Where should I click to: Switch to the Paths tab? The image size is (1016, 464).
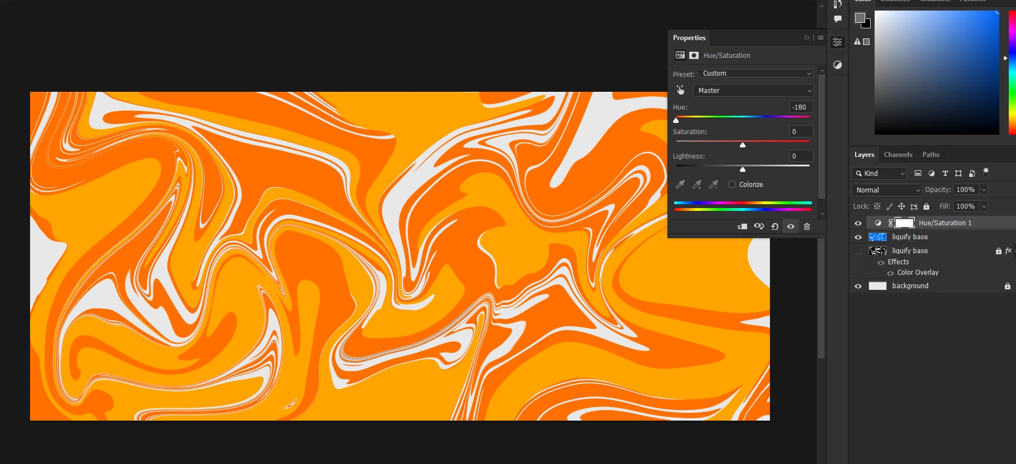click(931, 155)
